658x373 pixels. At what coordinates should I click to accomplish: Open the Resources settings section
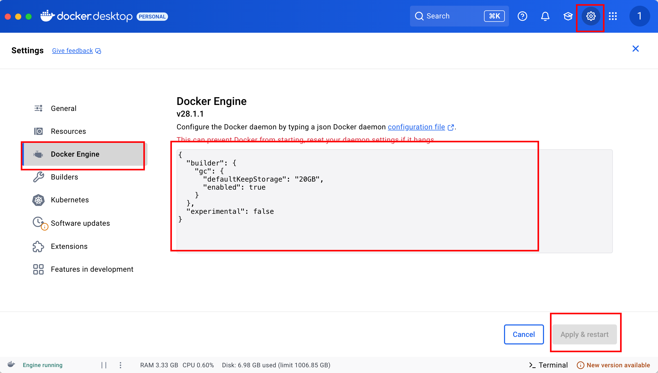tap(85, 131)
